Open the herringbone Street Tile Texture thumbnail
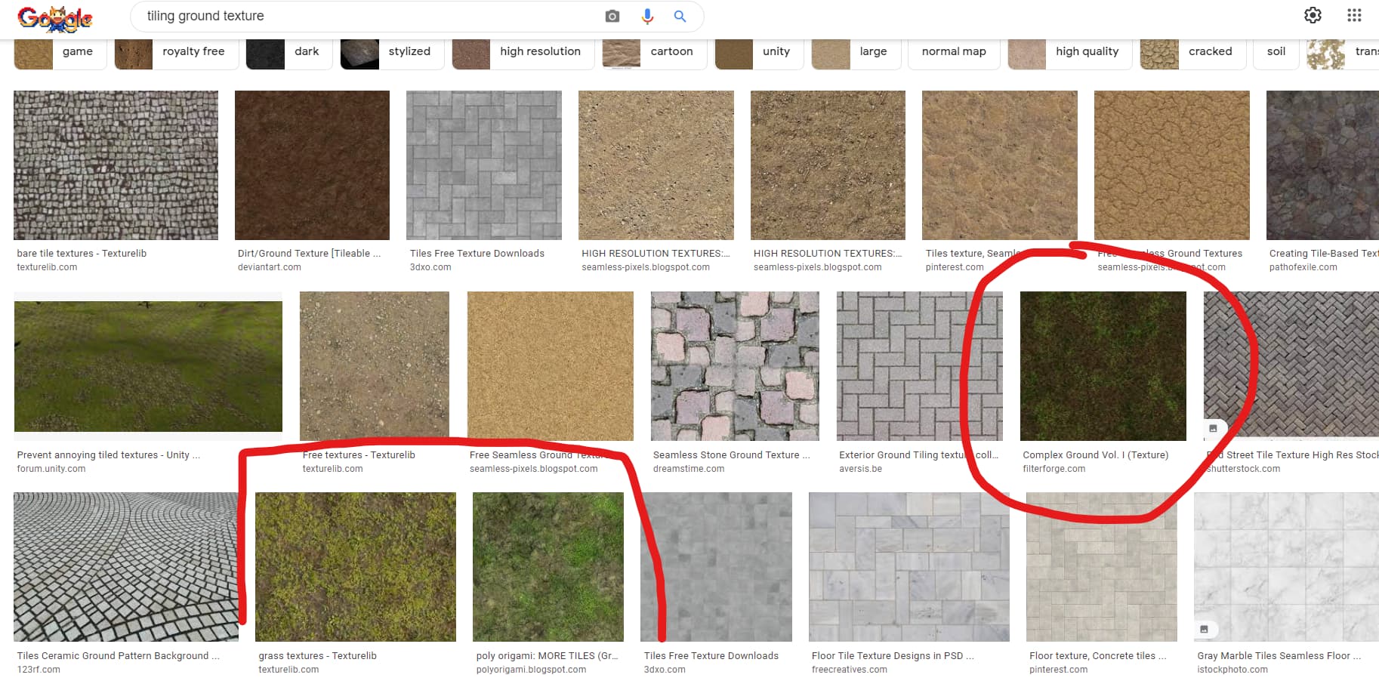Image resolution: width=1379 pixels, height=684 pixels. 1291,366
